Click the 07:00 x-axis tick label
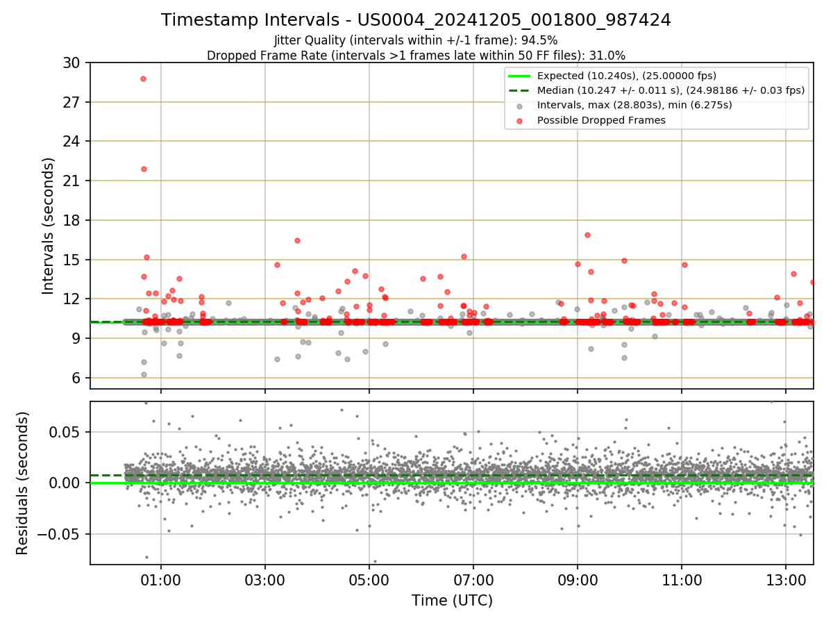This screenshot has height=625, width=833. tap(473, 581)
